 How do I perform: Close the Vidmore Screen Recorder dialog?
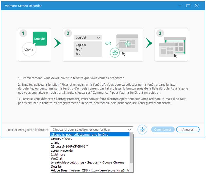click(196, 6)
